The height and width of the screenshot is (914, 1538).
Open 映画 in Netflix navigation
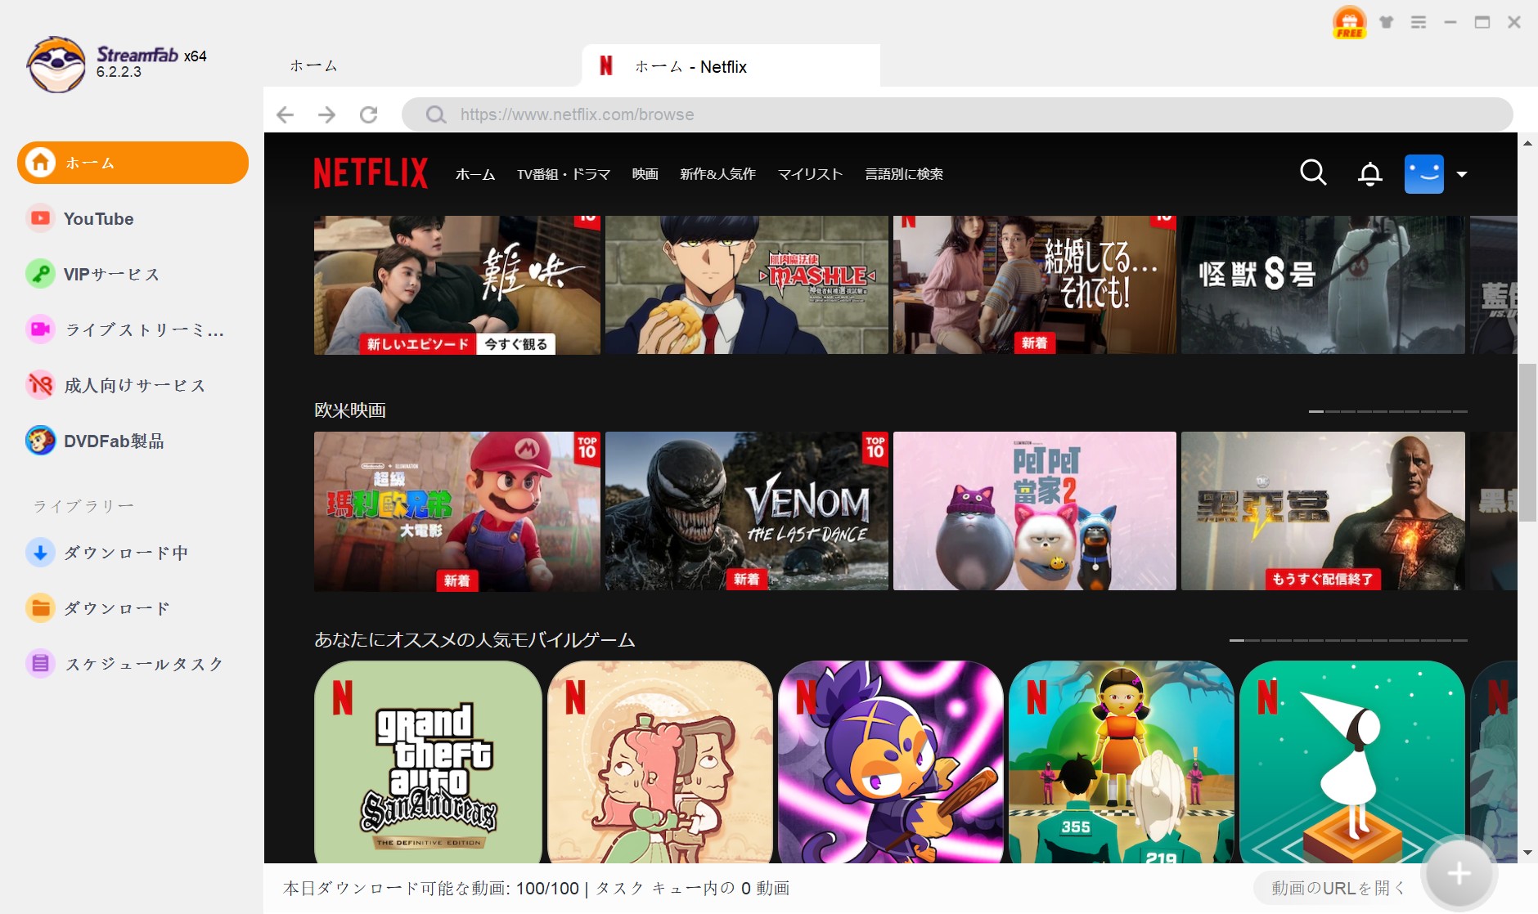[x=645, y=174]
